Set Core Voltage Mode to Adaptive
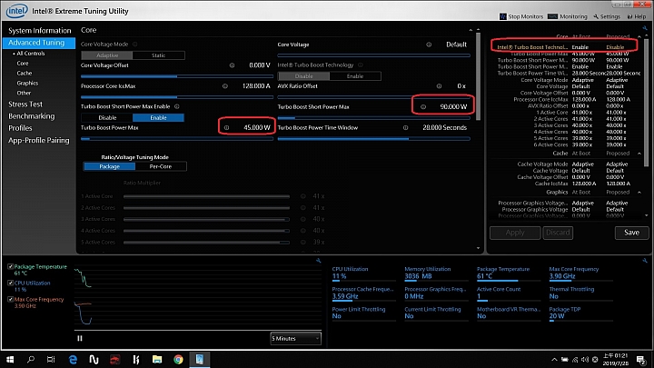 107,55
